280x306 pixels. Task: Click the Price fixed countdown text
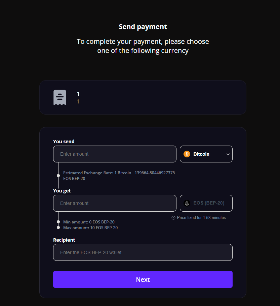tap(201, 218)
